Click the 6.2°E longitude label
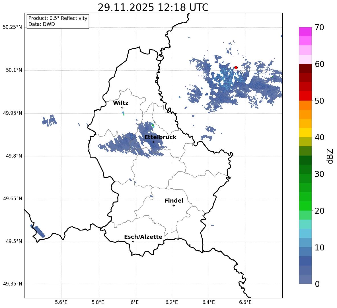 [x=172, y=302]
